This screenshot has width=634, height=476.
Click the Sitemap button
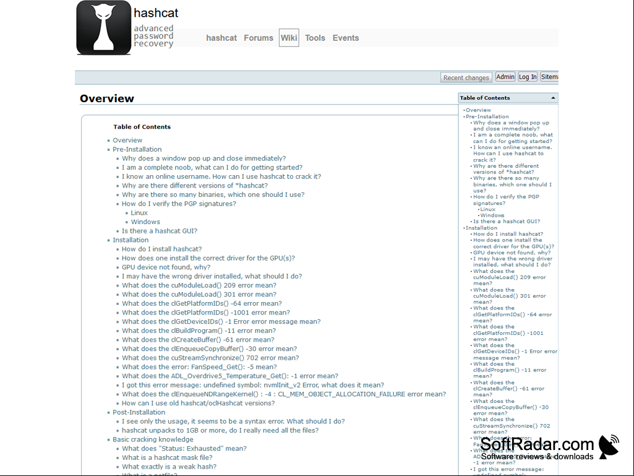point(549,77)
